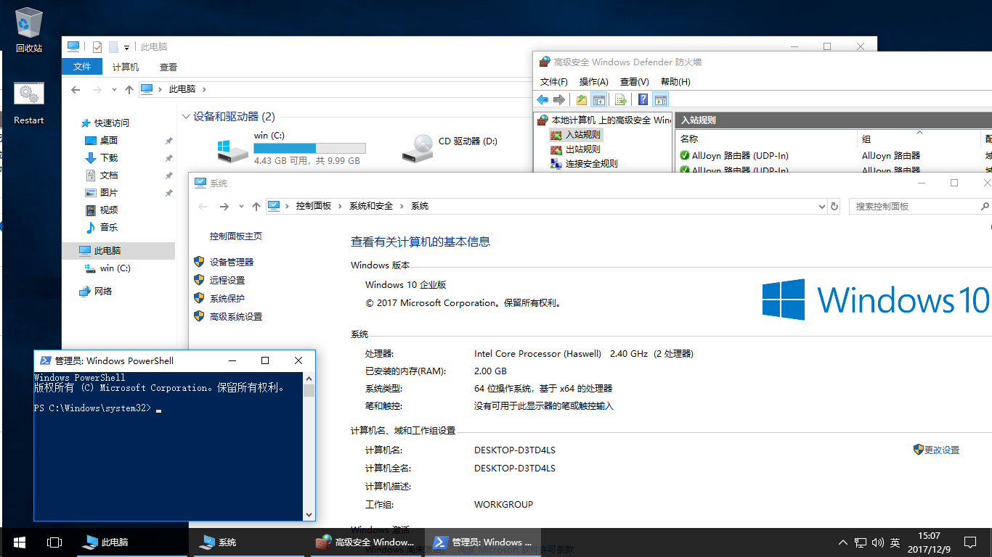992x557 pixels.
Task: Open Action Center notification icon
Action: (969, 542)
